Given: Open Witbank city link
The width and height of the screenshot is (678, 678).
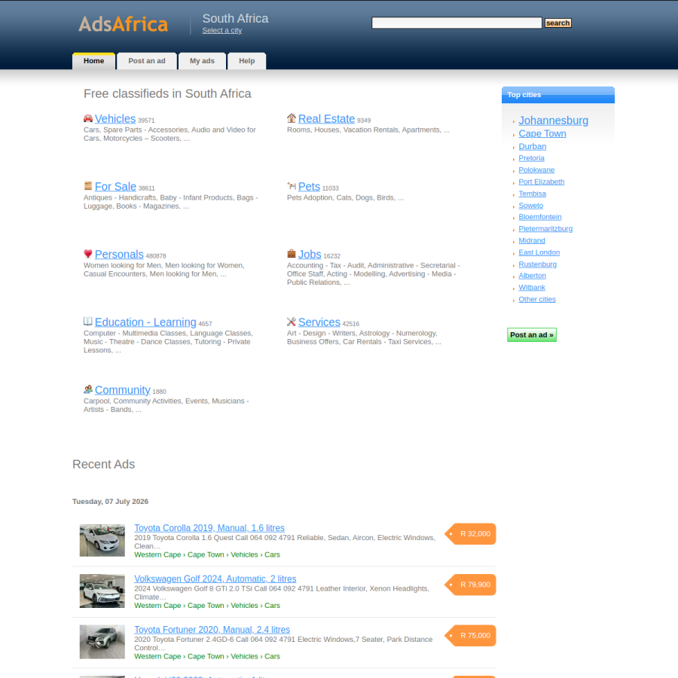Looking at the screenshot, I should (x=532, y=288).
